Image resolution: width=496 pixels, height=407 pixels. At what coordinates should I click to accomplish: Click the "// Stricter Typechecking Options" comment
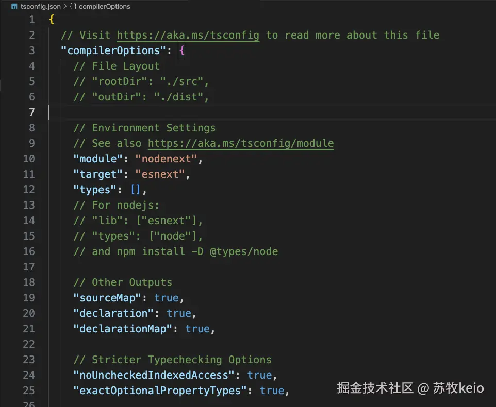(x=172, y=360)
